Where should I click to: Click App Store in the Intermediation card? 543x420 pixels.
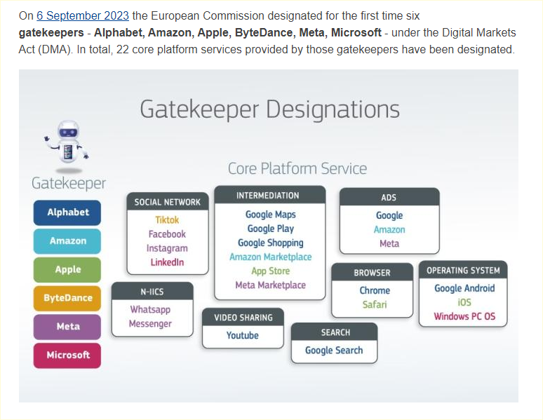click(271, 271)
